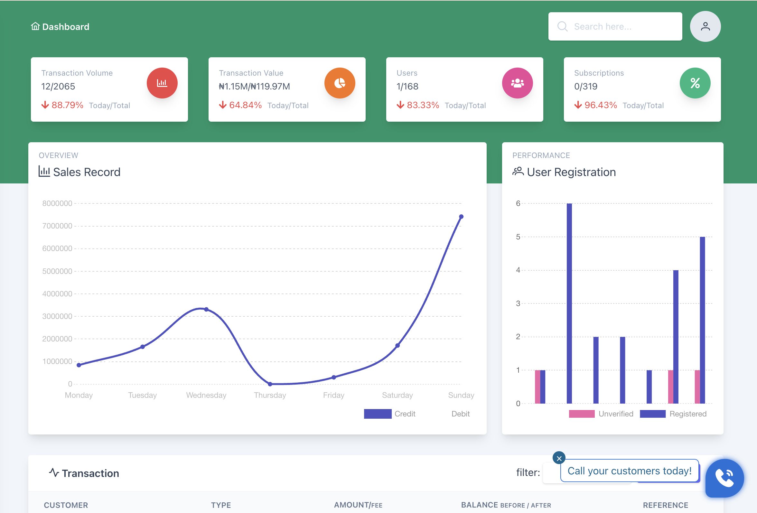Viewport: 757px width, 513px height.
Task: Click the '96.43%' percentage text
Action: click(x=600, y=105)
